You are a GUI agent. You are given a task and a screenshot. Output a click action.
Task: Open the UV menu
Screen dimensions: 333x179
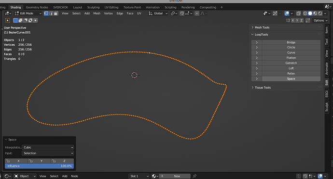139,13
